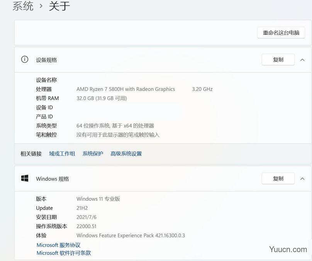
Task: Open the 系统保护 link
Action: 93,154
